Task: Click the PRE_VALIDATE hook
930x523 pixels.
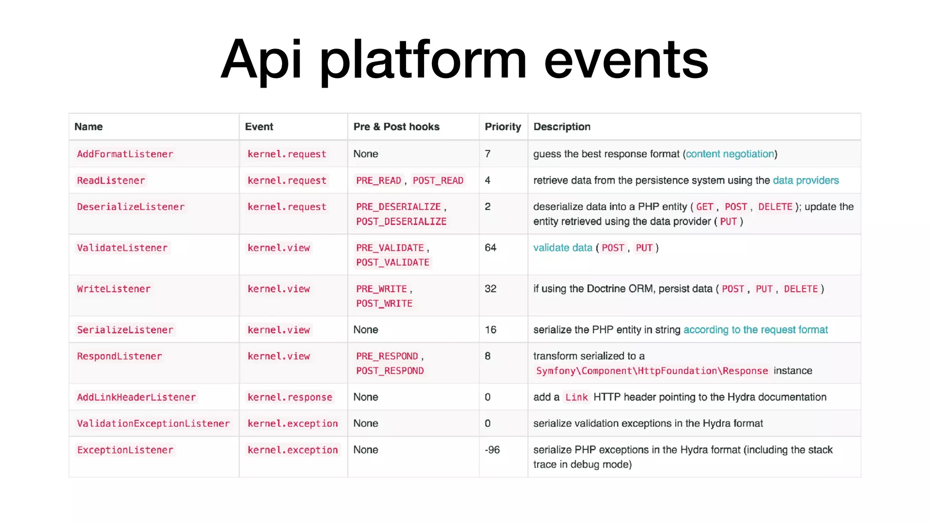Action: pos(390,247)
